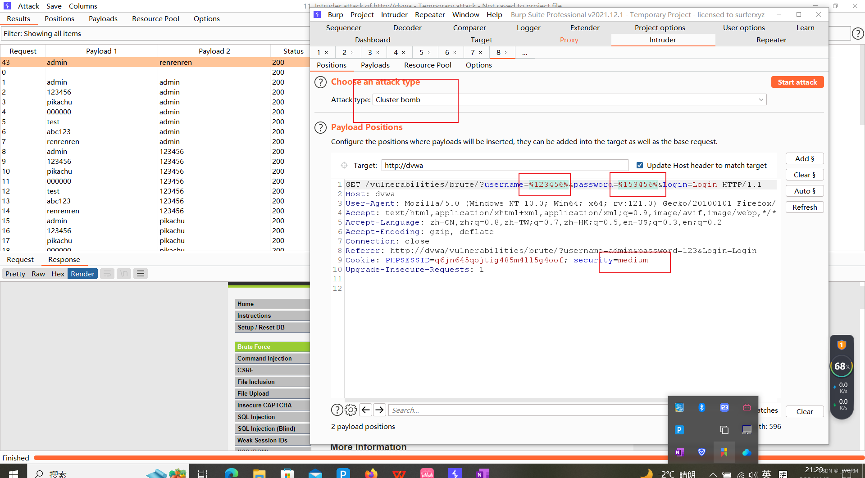
Task: Click blue cloud icon in tray overflow
Action: pyautogui.click(x=747, y=452)
